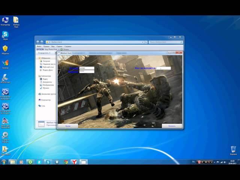Screen dimensions: 240x180
Task: Open the network icon in system tray
Action: [x=221, y=162]
